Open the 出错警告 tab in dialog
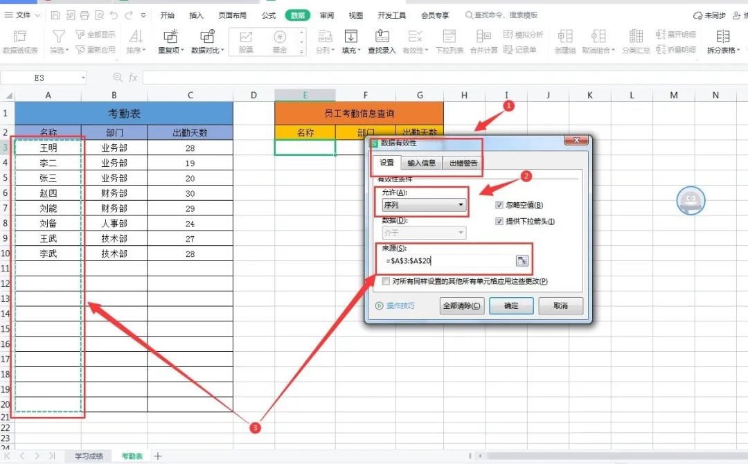This screenshot has width=748, height=464. (463, 163)
